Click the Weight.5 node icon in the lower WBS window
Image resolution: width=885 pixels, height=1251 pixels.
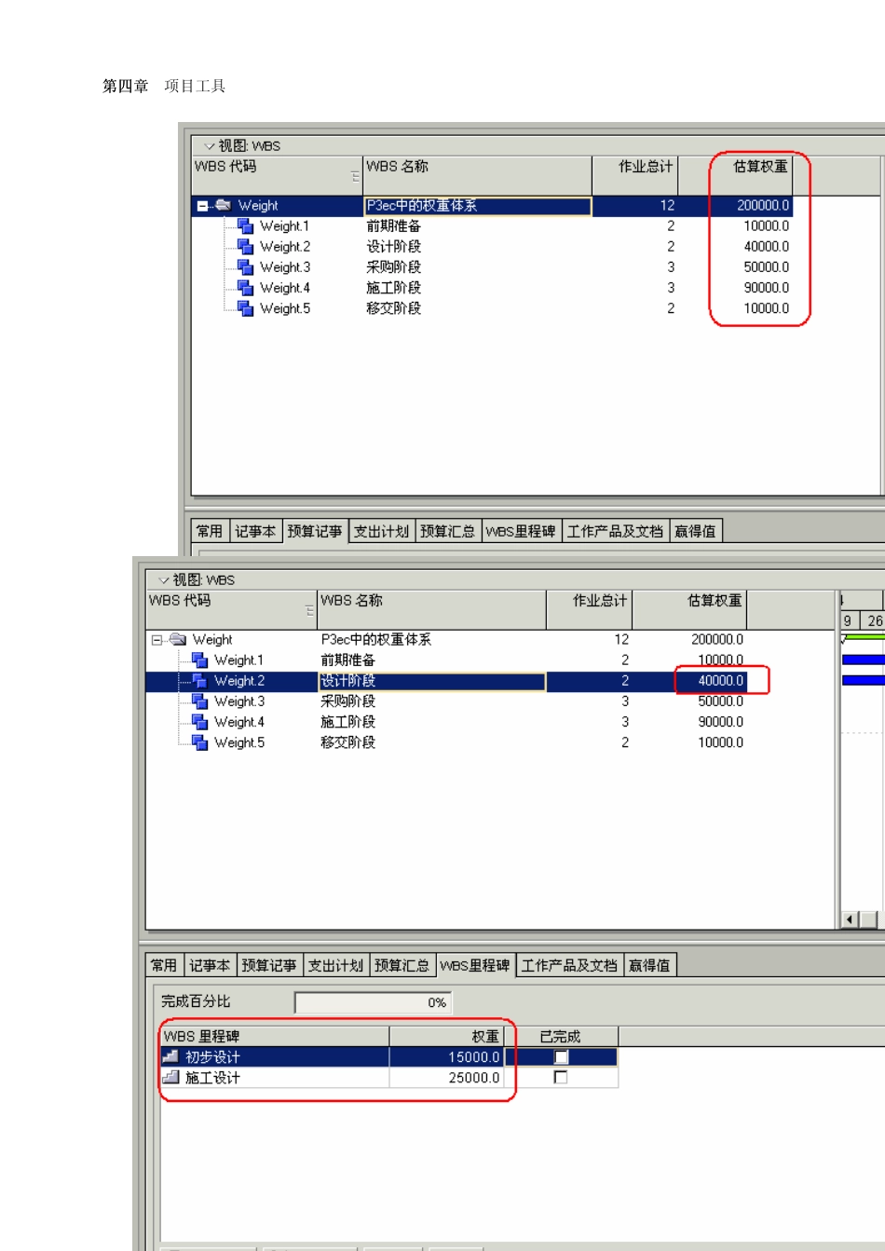coord(200,742)
